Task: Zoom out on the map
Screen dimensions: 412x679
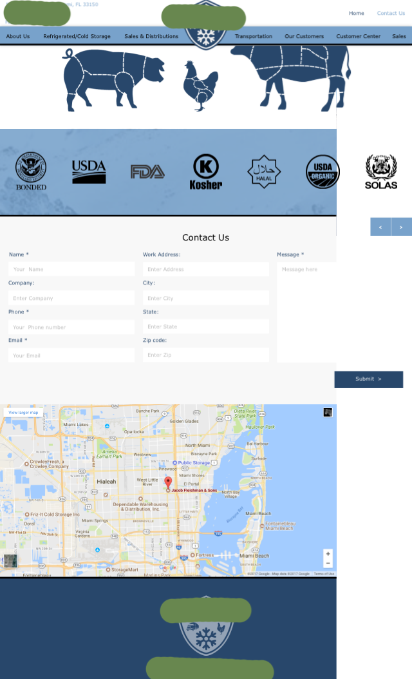Action: pyautogui.click(x=328, y=564)
